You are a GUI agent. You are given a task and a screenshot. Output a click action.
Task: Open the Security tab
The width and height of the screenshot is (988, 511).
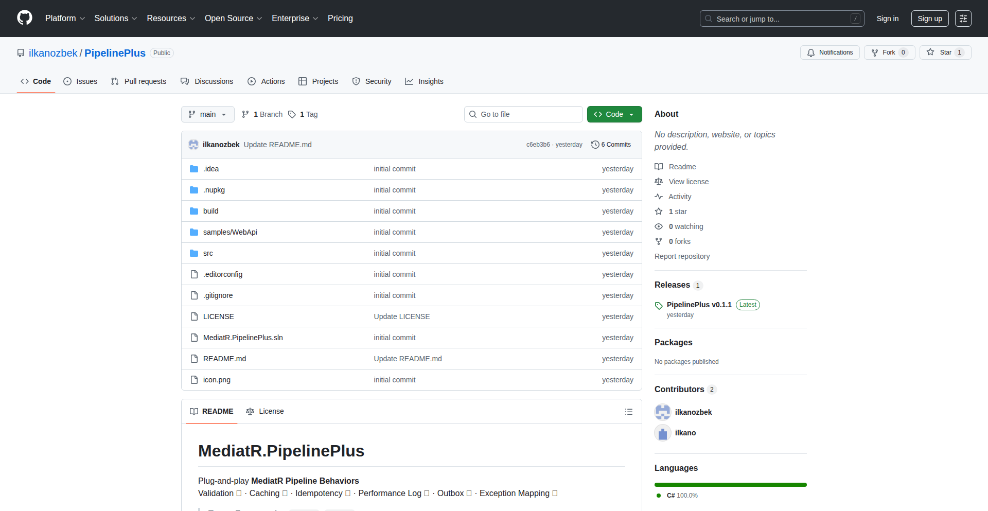372,81
